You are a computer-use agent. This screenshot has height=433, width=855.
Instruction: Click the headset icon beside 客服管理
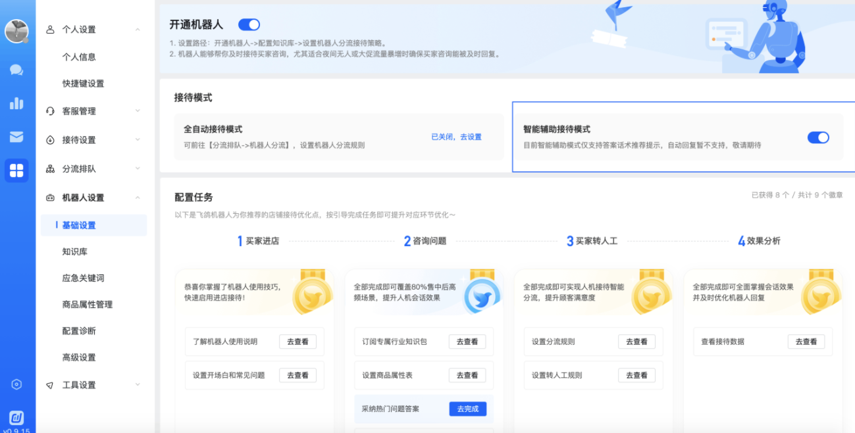(50, 111)
